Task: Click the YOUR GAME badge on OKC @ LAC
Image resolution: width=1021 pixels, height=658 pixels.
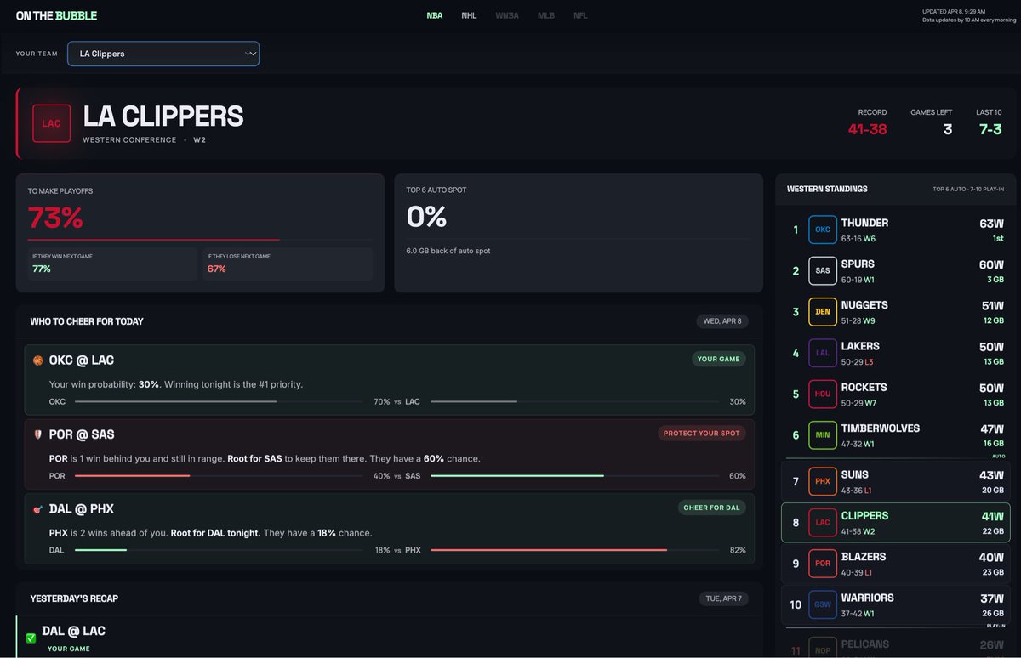Action: [719, 359]
